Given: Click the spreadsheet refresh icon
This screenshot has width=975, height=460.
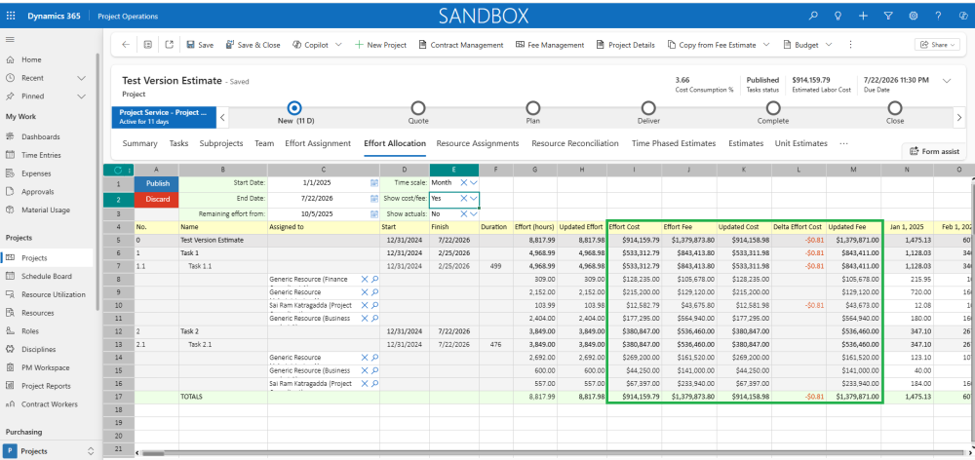Looking at the screenshot, I should tap(118, 170).
